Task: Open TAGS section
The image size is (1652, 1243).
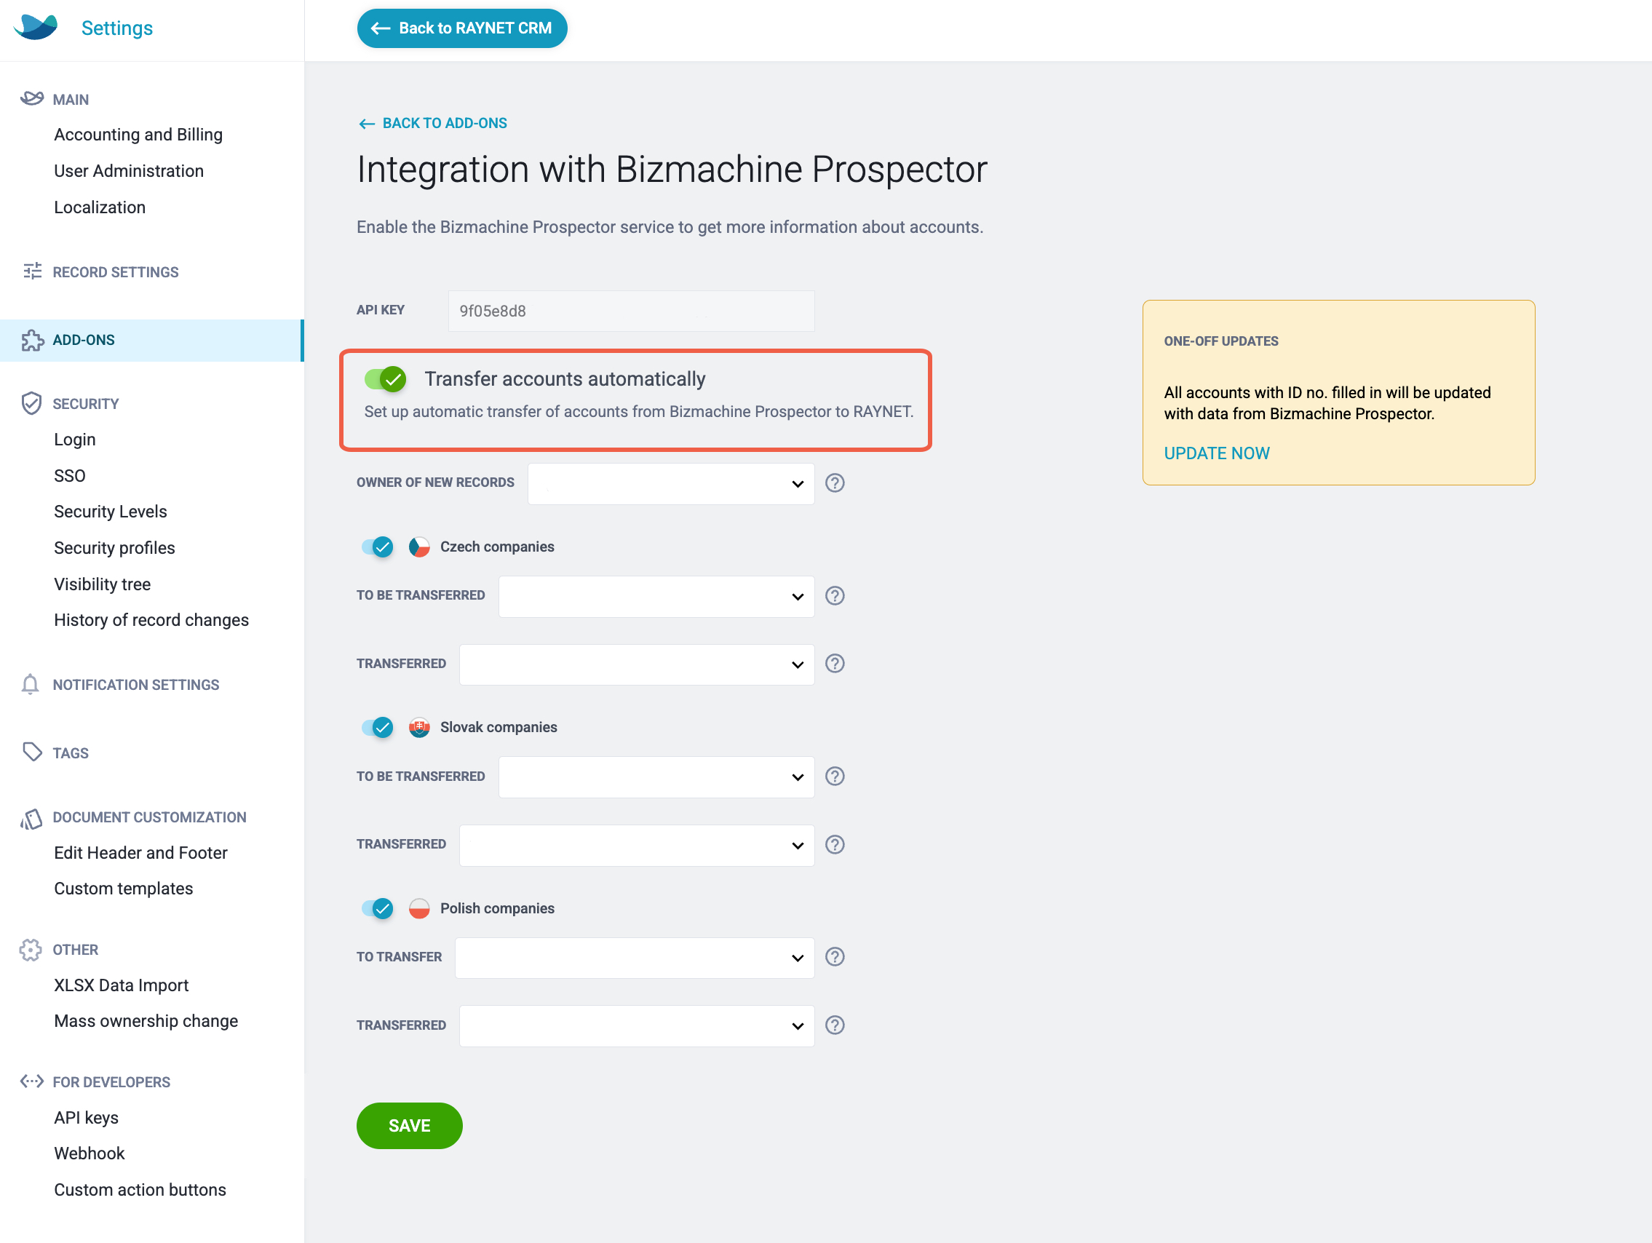Action: click(70, 753)
